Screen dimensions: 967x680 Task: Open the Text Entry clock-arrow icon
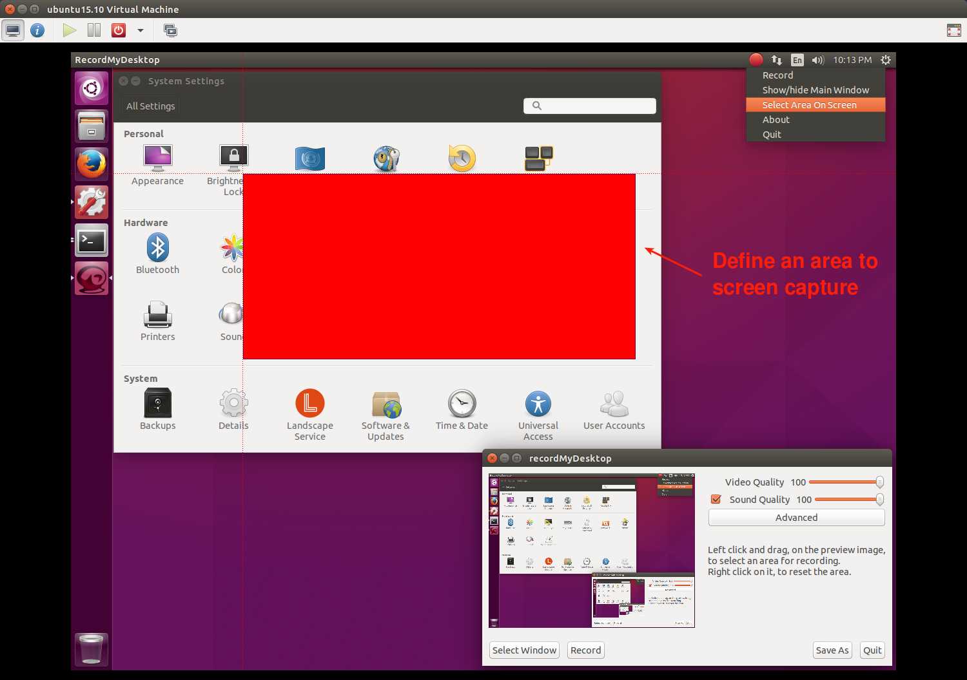tap(462, 158)
